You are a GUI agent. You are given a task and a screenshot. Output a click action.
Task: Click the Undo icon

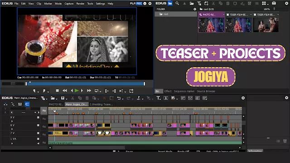[x=119, y=98]
